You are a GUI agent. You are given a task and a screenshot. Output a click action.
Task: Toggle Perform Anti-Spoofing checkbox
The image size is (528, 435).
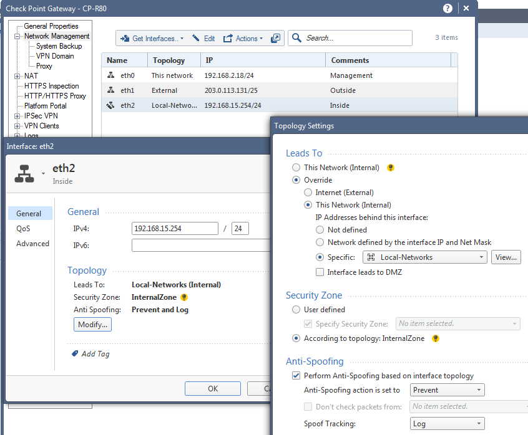tap(296, 376)
